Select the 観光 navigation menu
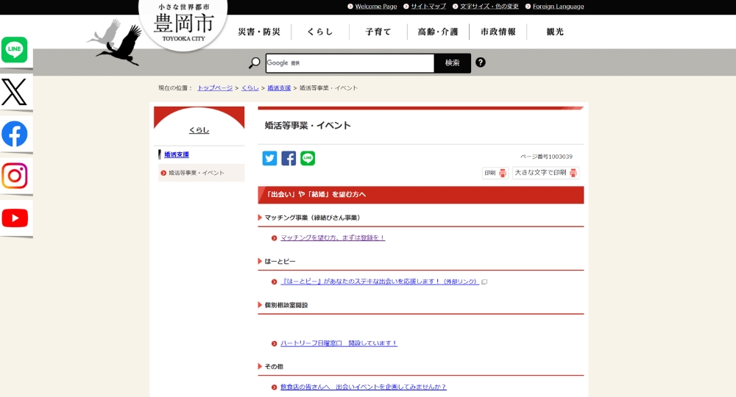 click(x=555, y=32)
